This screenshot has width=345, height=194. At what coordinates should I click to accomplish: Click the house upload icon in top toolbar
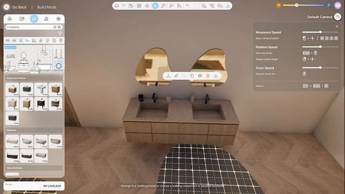click(212, 6)
